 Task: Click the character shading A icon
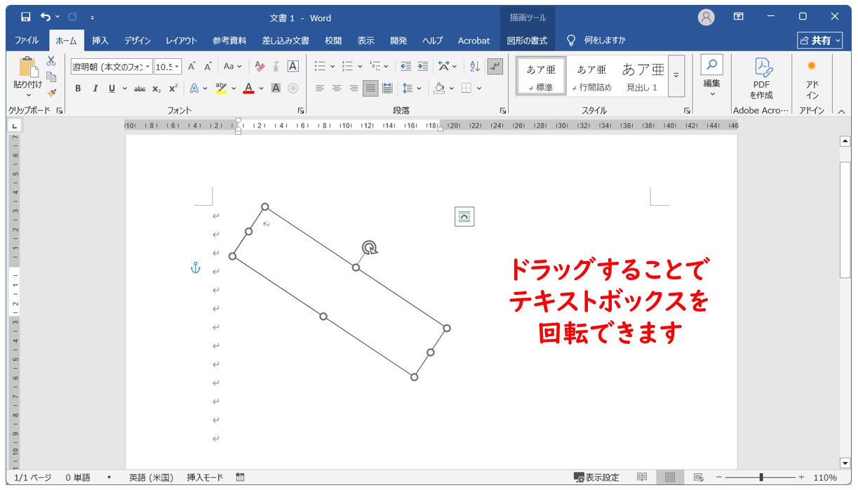tap(276, 88)
